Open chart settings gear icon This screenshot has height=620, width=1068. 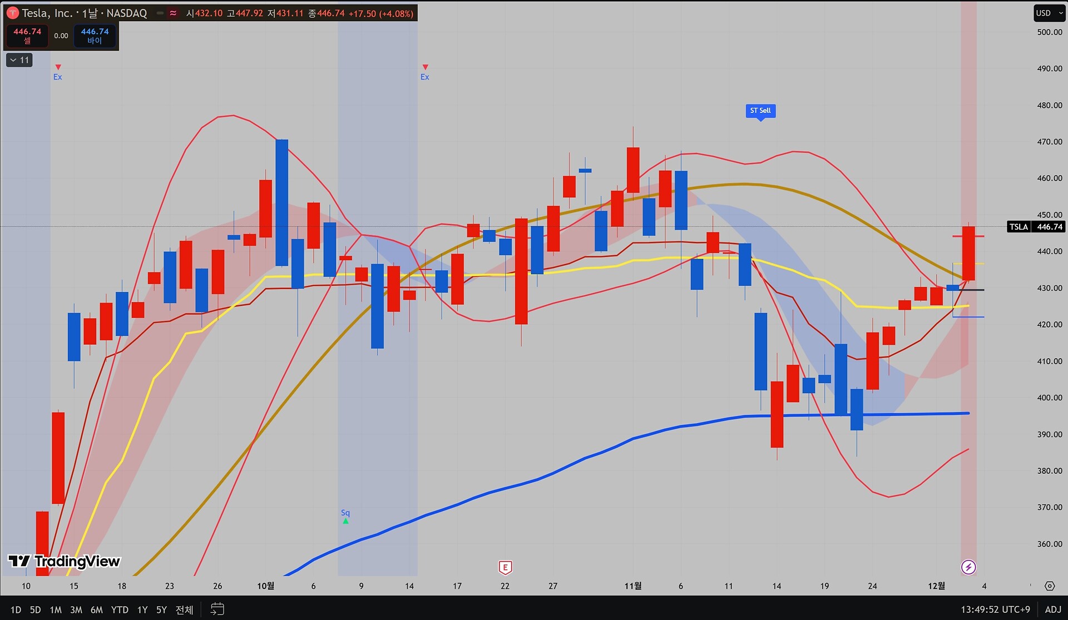(x=1050, y=586)
